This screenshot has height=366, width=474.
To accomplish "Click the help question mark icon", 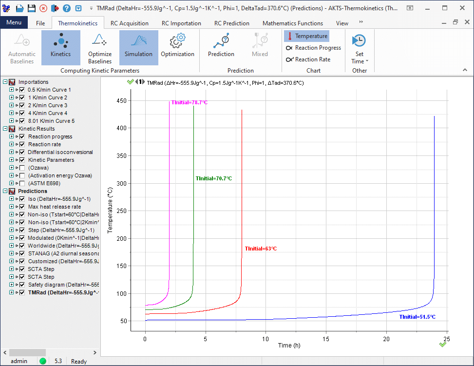I will tap(67, 8).
